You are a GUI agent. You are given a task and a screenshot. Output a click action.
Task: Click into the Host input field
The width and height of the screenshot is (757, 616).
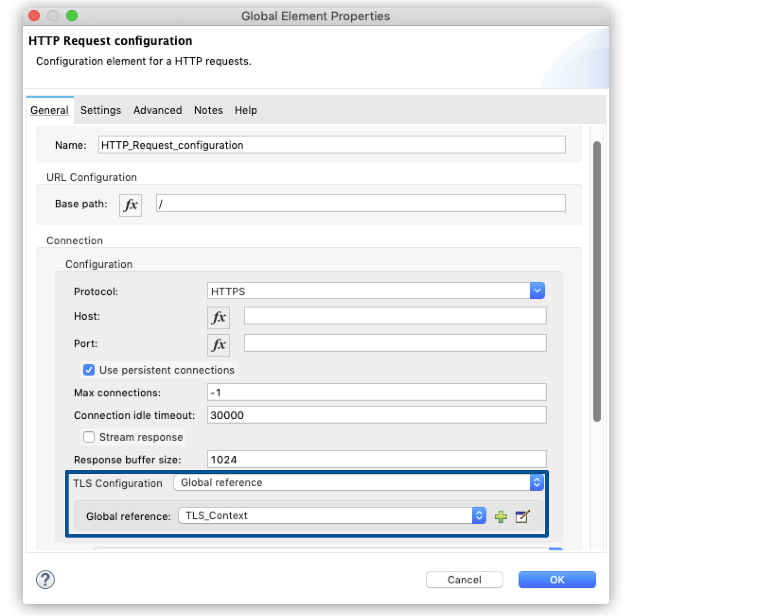(395, 316)
